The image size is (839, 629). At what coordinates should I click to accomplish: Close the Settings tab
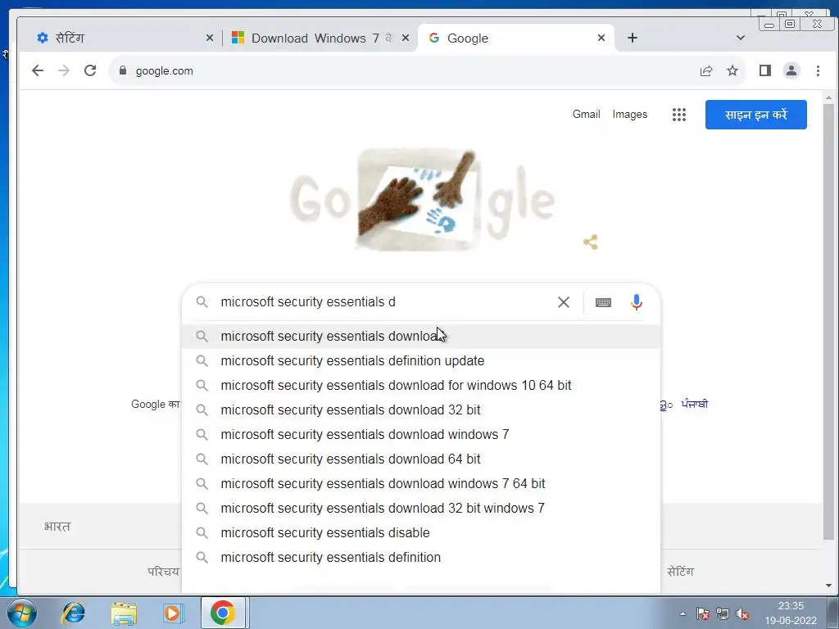[210, 38]
